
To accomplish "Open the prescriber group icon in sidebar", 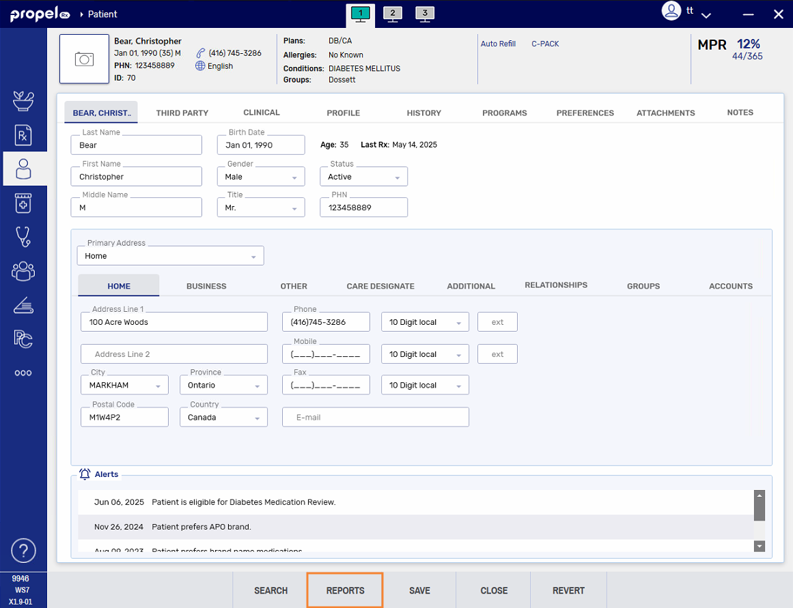I will pyautogui.click(x=23, y=271).
